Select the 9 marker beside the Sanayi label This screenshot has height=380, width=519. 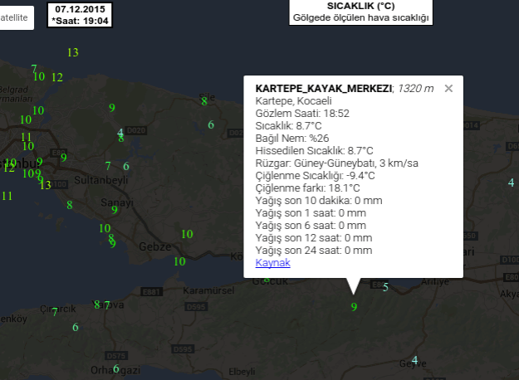[x=114, y=210]
